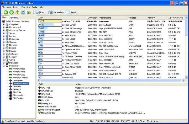Click the 39225 score bar

pos(50,21)
